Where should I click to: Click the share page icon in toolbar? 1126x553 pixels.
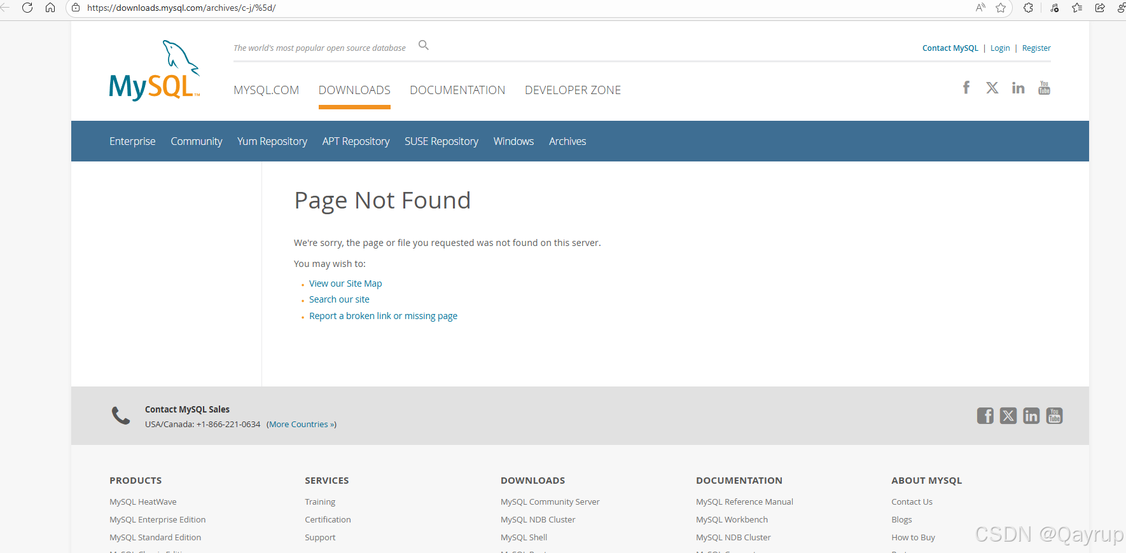(1100, 8)
